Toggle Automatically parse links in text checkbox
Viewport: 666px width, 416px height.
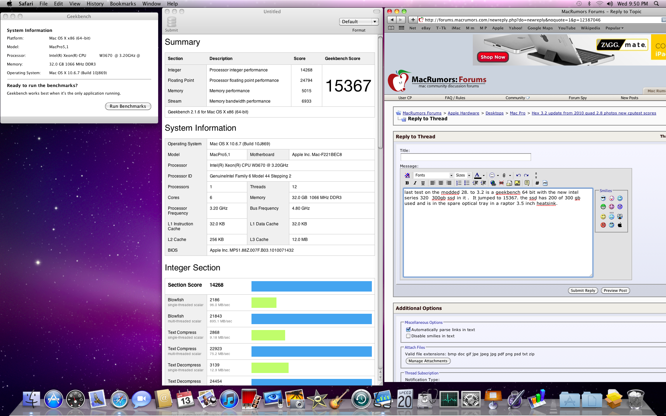tap(408, 330)
